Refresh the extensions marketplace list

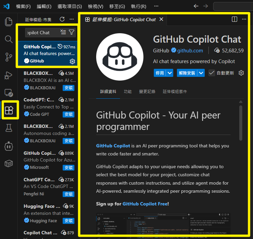[x=62, y=19]
